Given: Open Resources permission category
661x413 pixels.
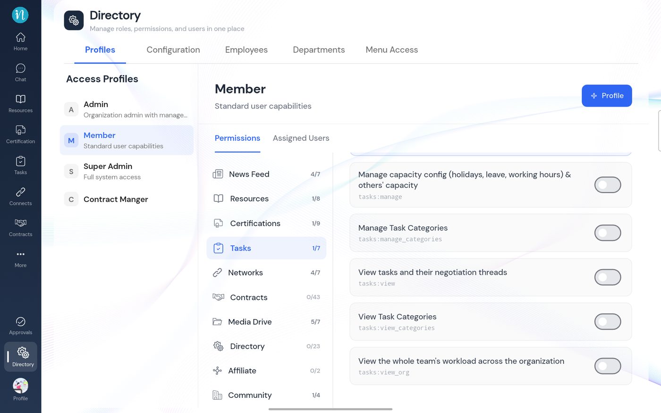Looking at the screenshot, I should tap(266, 199).
